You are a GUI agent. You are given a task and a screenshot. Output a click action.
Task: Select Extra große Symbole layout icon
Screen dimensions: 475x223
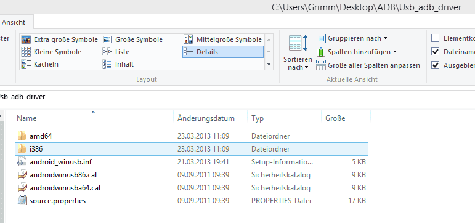26,39
